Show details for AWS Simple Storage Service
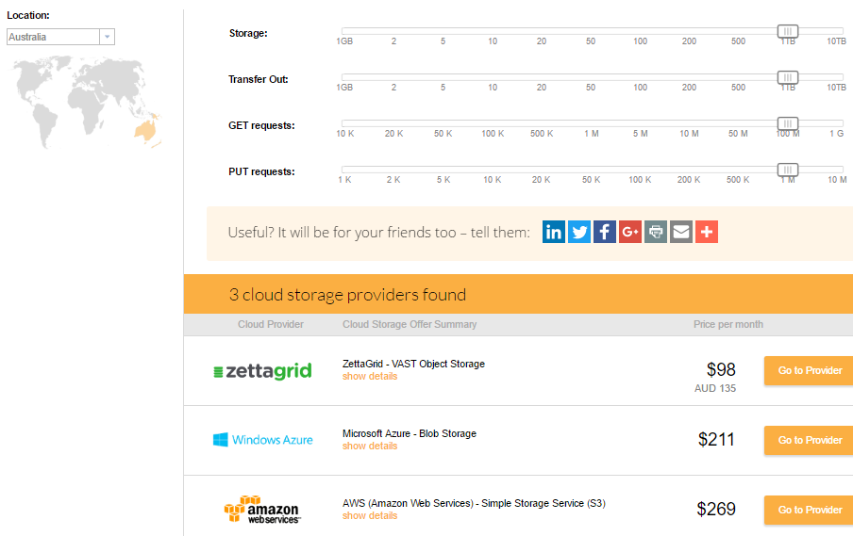Image resolution: width=853 pixels, height=536 pixels. (370, 516)
